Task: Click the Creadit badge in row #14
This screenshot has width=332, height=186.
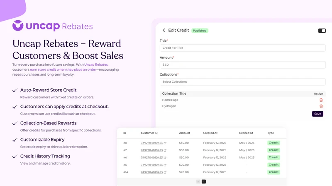Action: tap(273, 172)
